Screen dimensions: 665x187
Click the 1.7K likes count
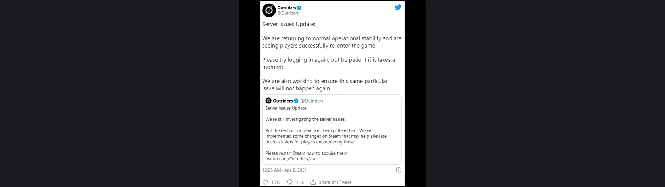[x=275, y=182]
